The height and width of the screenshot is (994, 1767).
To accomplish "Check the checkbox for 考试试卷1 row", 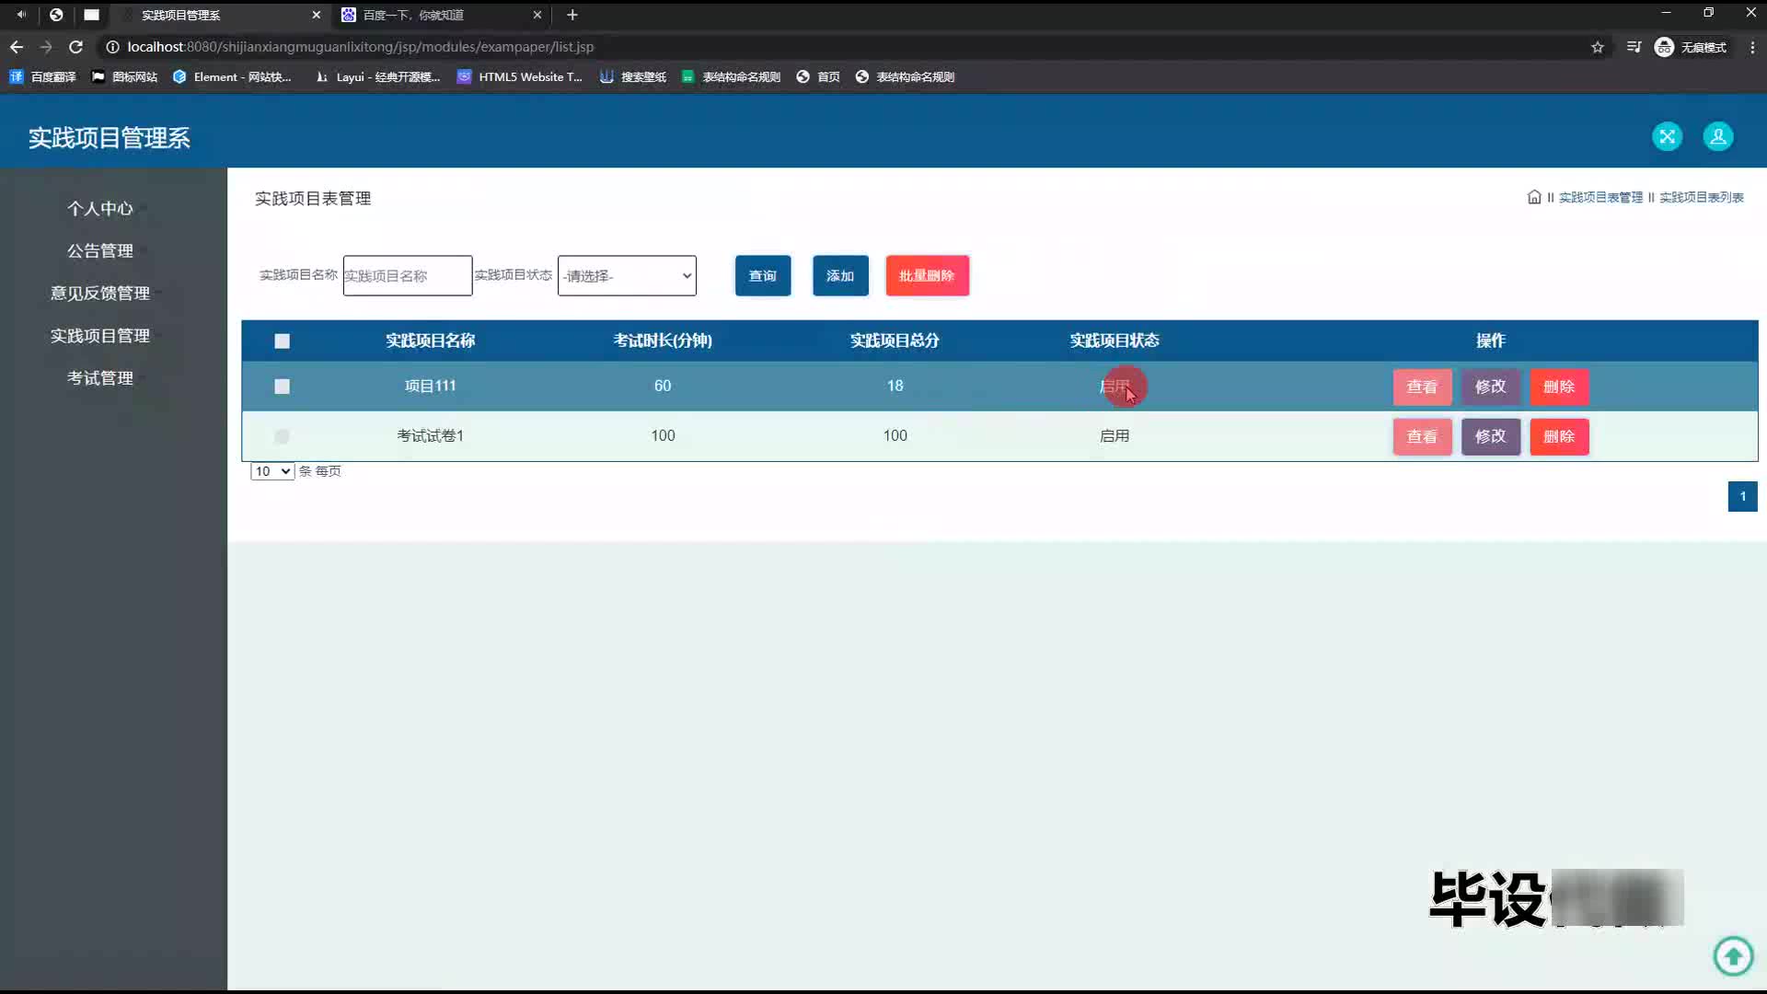I will click(x=282, y=436).
